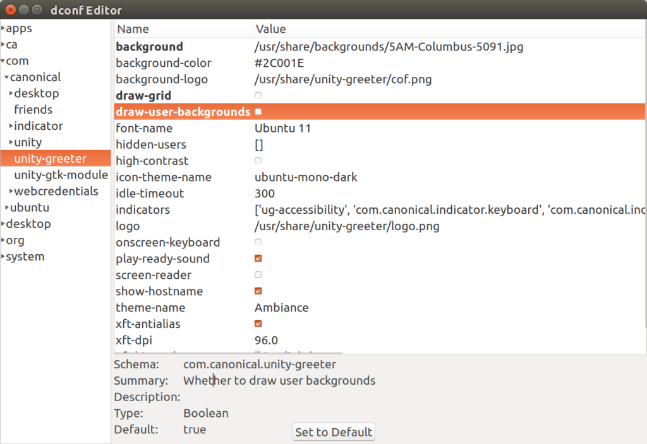The width and height of the screenshot is (647, 444).
Task: Collapse the canonical tree node arrow
Action: 6,77
